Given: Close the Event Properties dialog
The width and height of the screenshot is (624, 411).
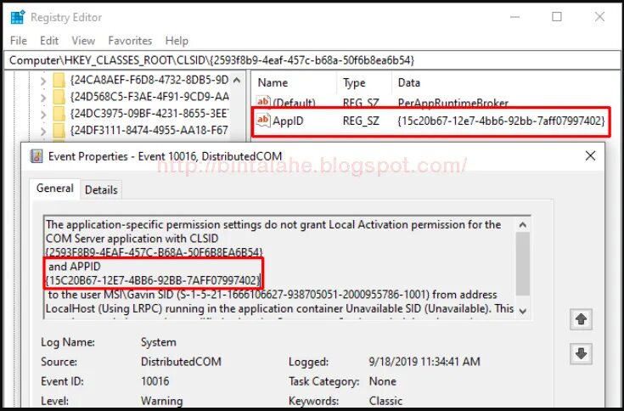Looking at the screenshot, I should click(x=590, y=156).
